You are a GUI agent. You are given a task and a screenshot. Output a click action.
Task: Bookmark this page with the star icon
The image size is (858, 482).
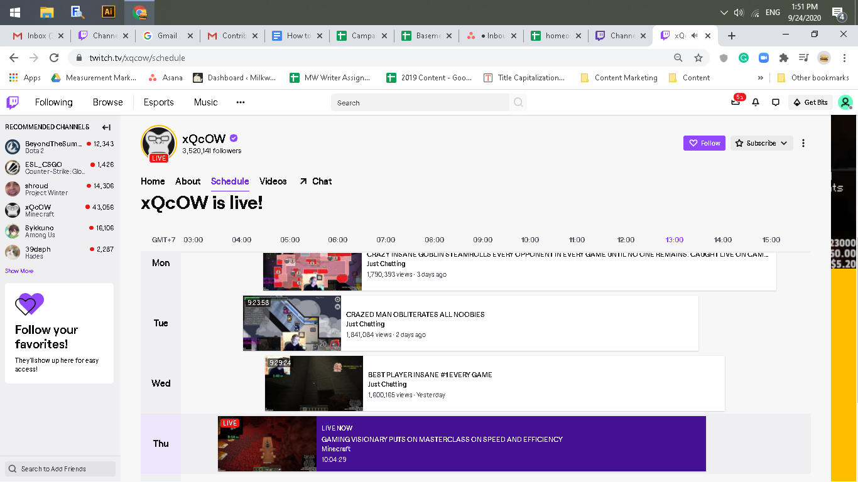pyautogui.click(x=698, y=58)
